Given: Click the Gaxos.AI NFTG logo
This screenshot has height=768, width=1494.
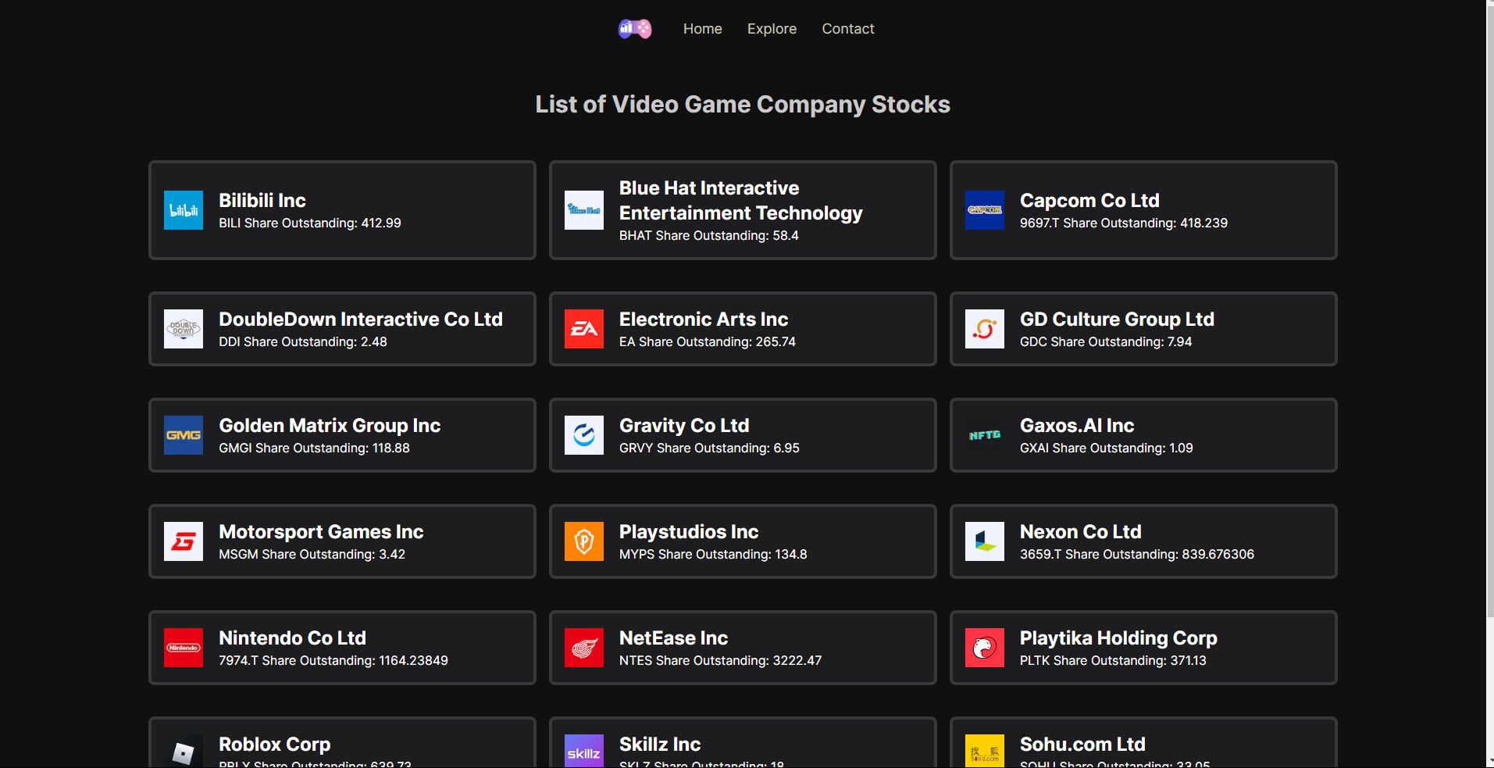Looking at the screenshot, I should pos(985,435).
